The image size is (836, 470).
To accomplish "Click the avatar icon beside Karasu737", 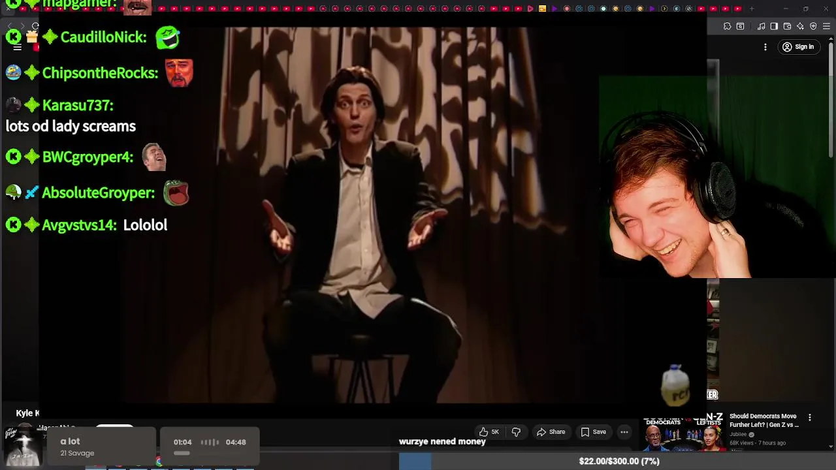I will pos(13,105).
